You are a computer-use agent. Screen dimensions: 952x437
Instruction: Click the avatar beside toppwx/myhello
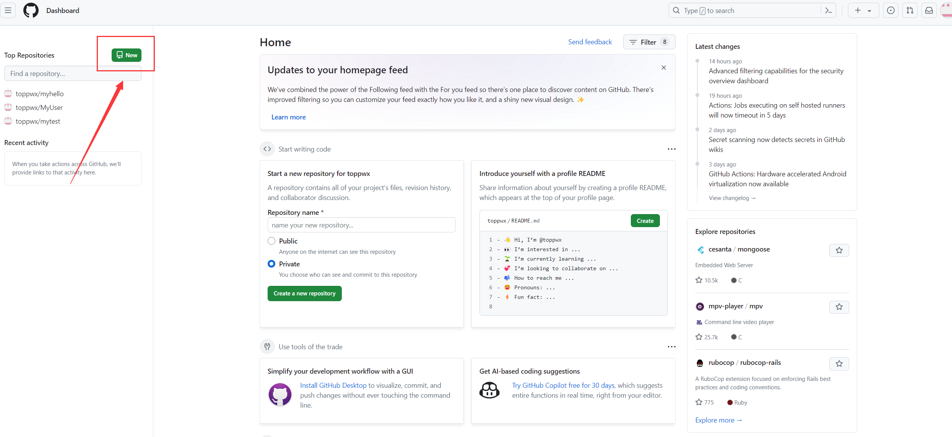(8, 94)
